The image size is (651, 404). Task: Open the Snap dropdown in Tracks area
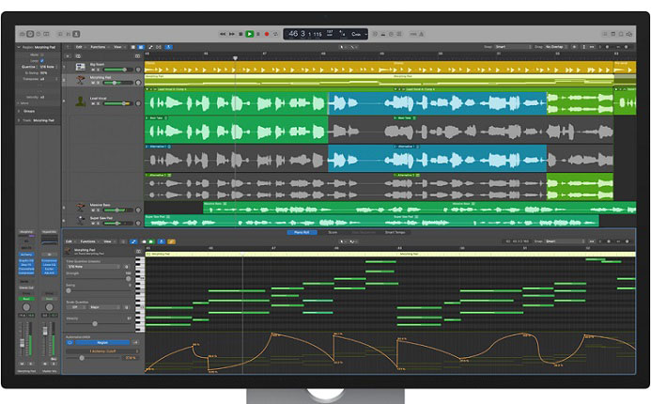point(513,47)
